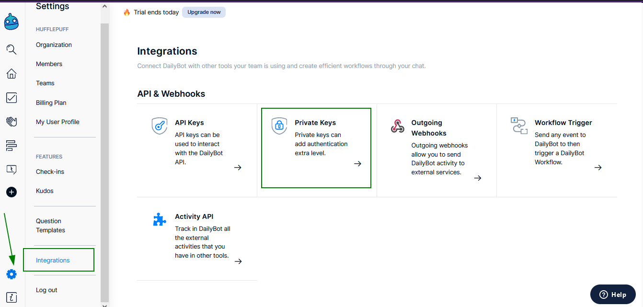The height and width of the screenshot is (307, 643).
Task: Open settings gear icon in left rail
Action: click(11, 274)
